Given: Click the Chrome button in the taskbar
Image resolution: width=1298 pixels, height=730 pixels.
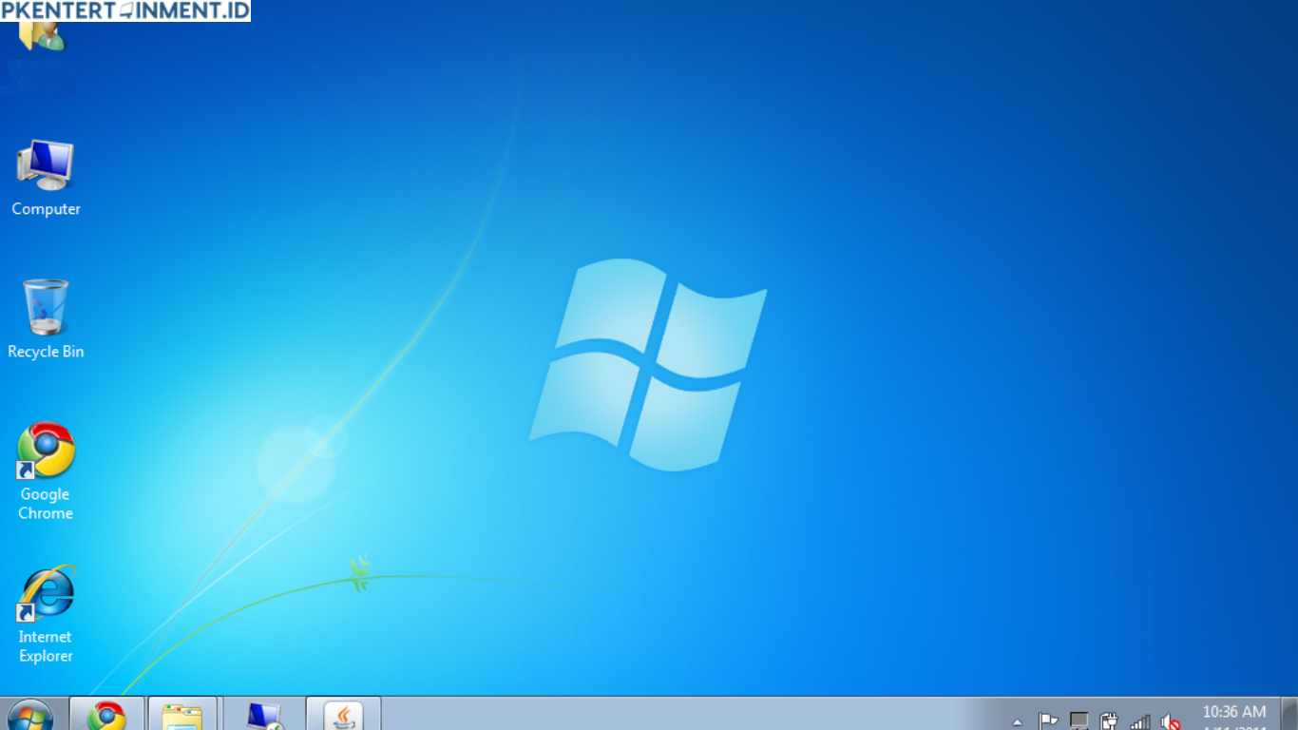Looking at the screenshot, I should [107, 715].
